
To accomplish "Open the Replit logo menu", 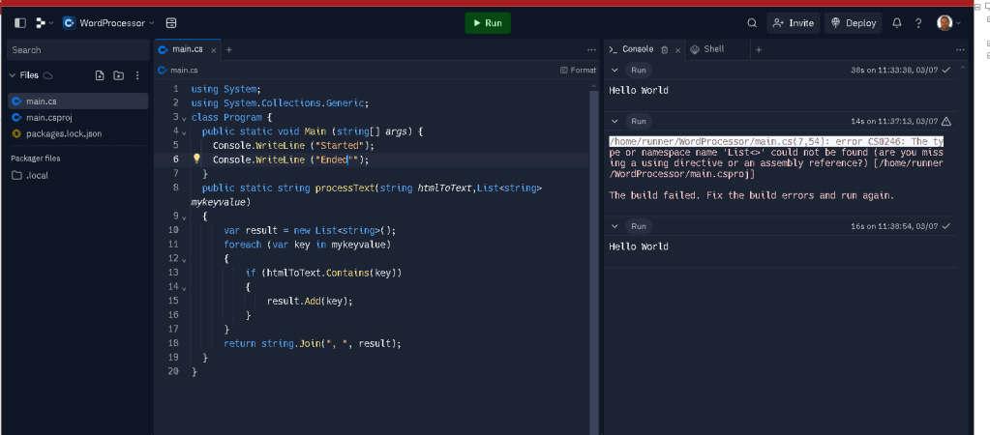I will click(45, 23).
